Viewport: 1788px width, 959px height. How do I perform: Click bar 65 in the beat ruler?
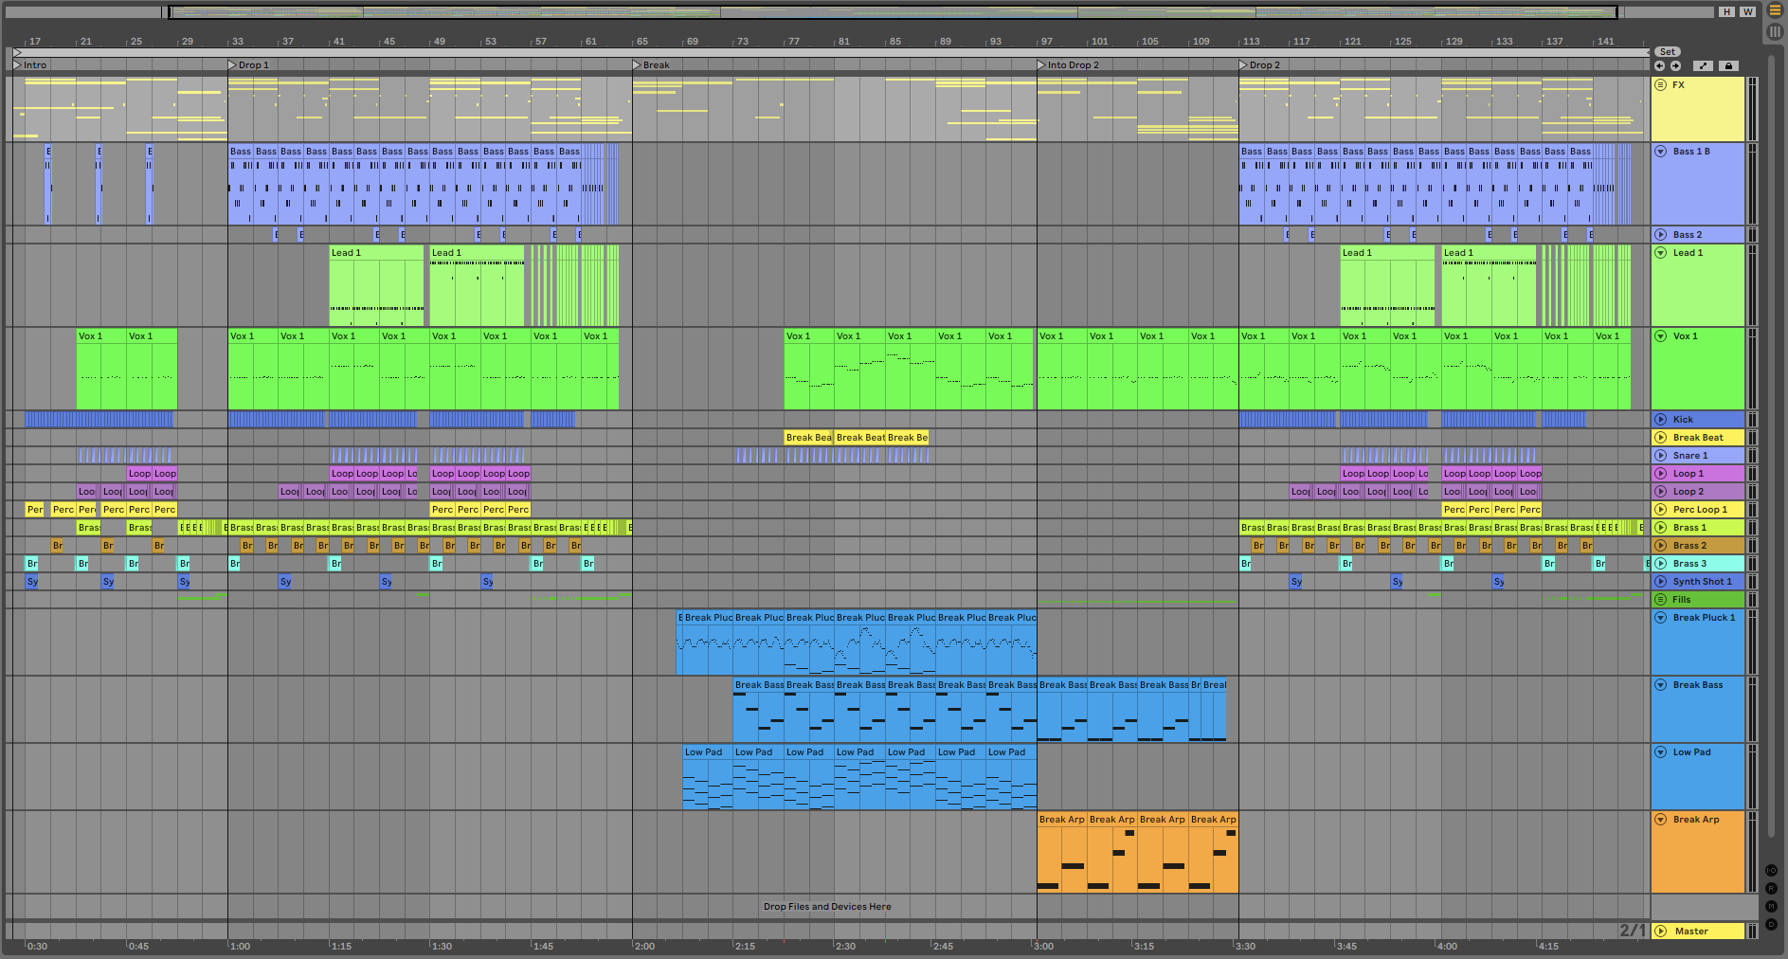point(641,42)
